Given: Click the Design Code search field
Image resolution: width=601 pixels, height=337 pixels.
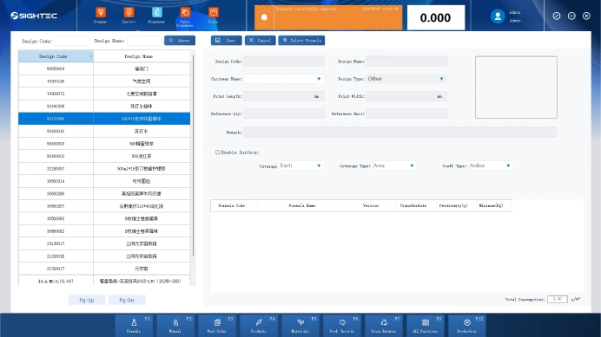Looking at the screenshot, I should click(x=71, y=41).
